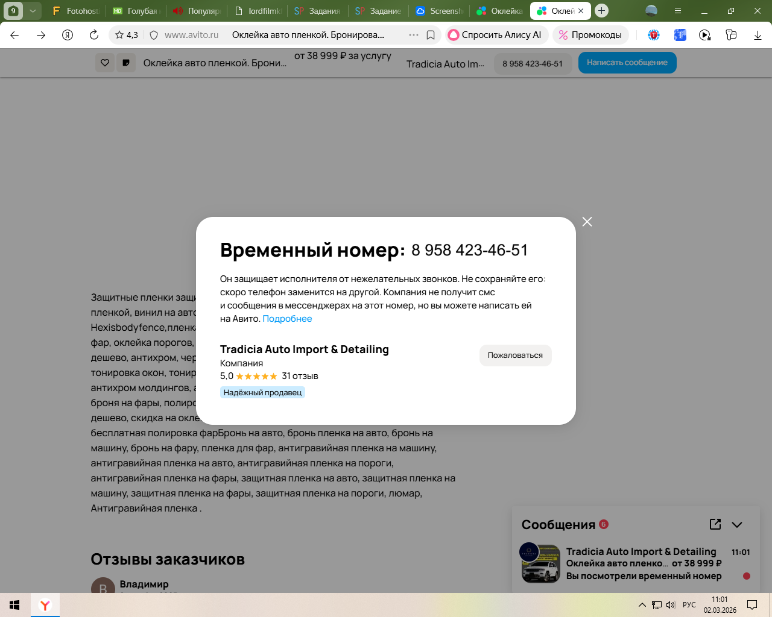
Task: Close the Временный номер dialog
Action: (x=587, y=222)
